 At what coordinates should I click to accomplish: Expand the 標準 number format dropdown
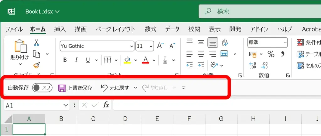tap(285, 42)
